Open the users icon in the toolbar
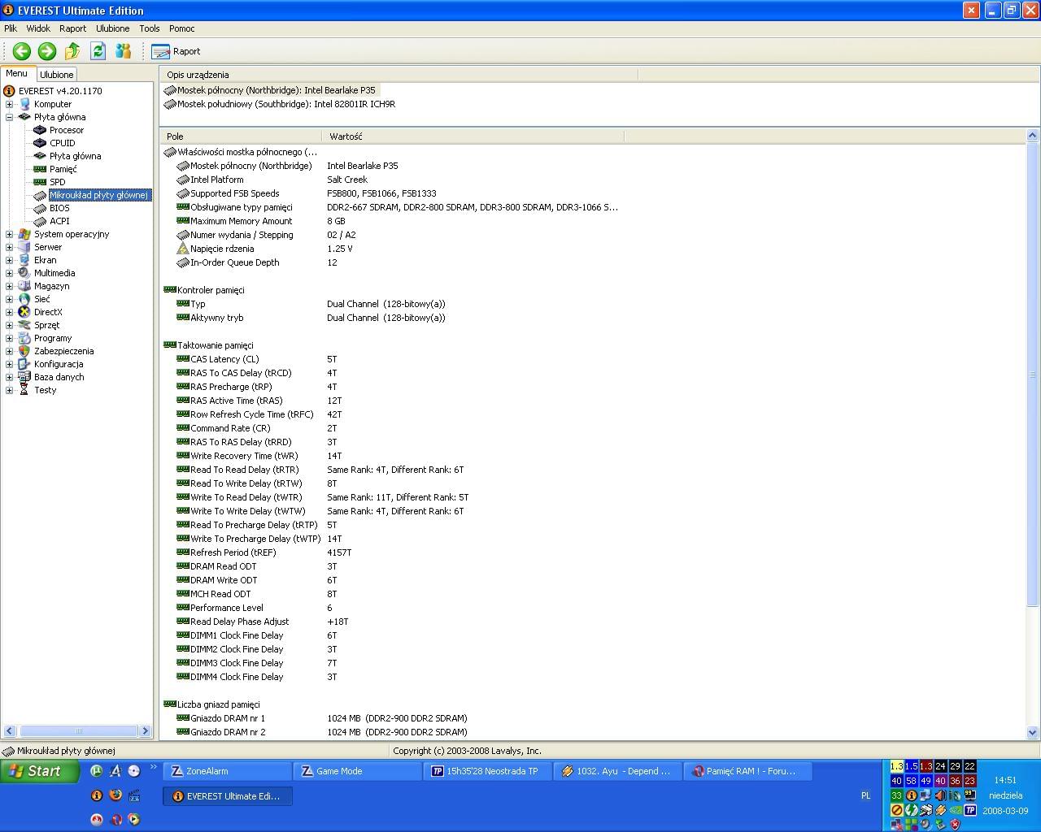This screenshot has width=1041, height=832. coord(124,51)
